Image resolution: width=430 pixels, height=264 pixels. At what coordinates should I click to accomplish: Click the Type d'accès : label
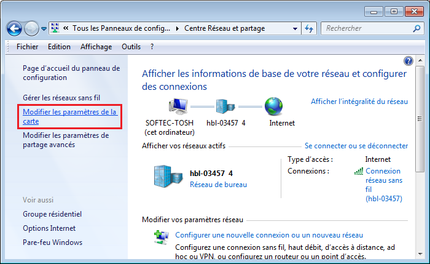(x=310, y=159)
